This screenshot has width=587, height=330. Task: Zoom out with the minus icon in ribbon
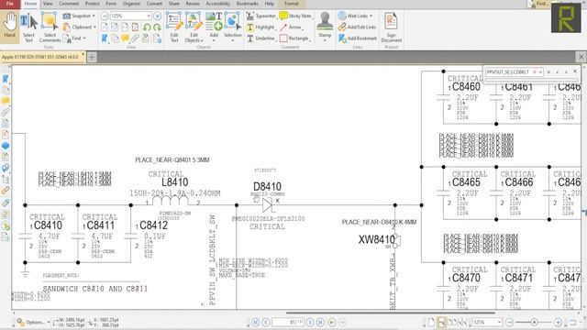[105, 16]
